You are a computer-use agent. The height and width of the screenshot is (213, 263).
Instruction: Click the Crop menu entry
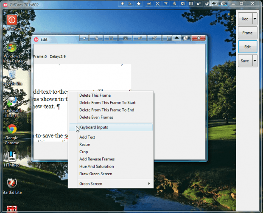[x=84, y=152]
